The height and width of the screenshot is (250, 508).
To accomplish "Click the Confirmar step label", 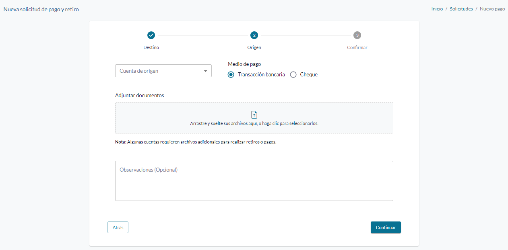I will point(357,47).
